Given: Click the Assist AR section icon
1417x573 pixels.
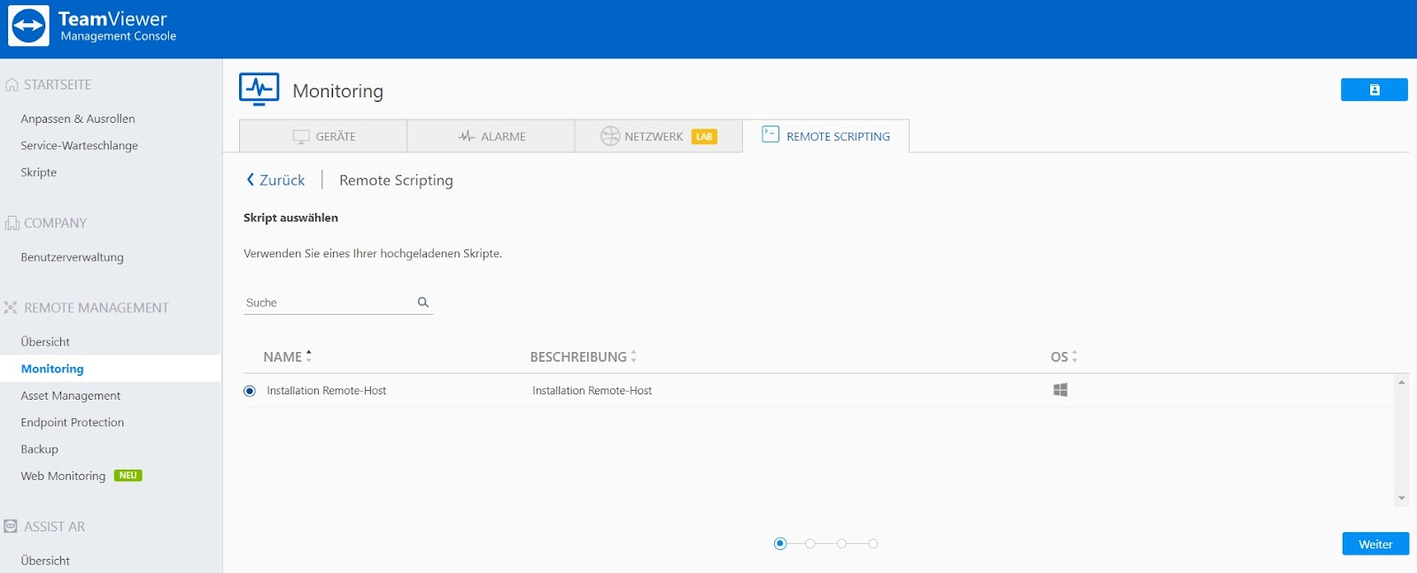Looking at the screenshot, I should coord(11,526).
